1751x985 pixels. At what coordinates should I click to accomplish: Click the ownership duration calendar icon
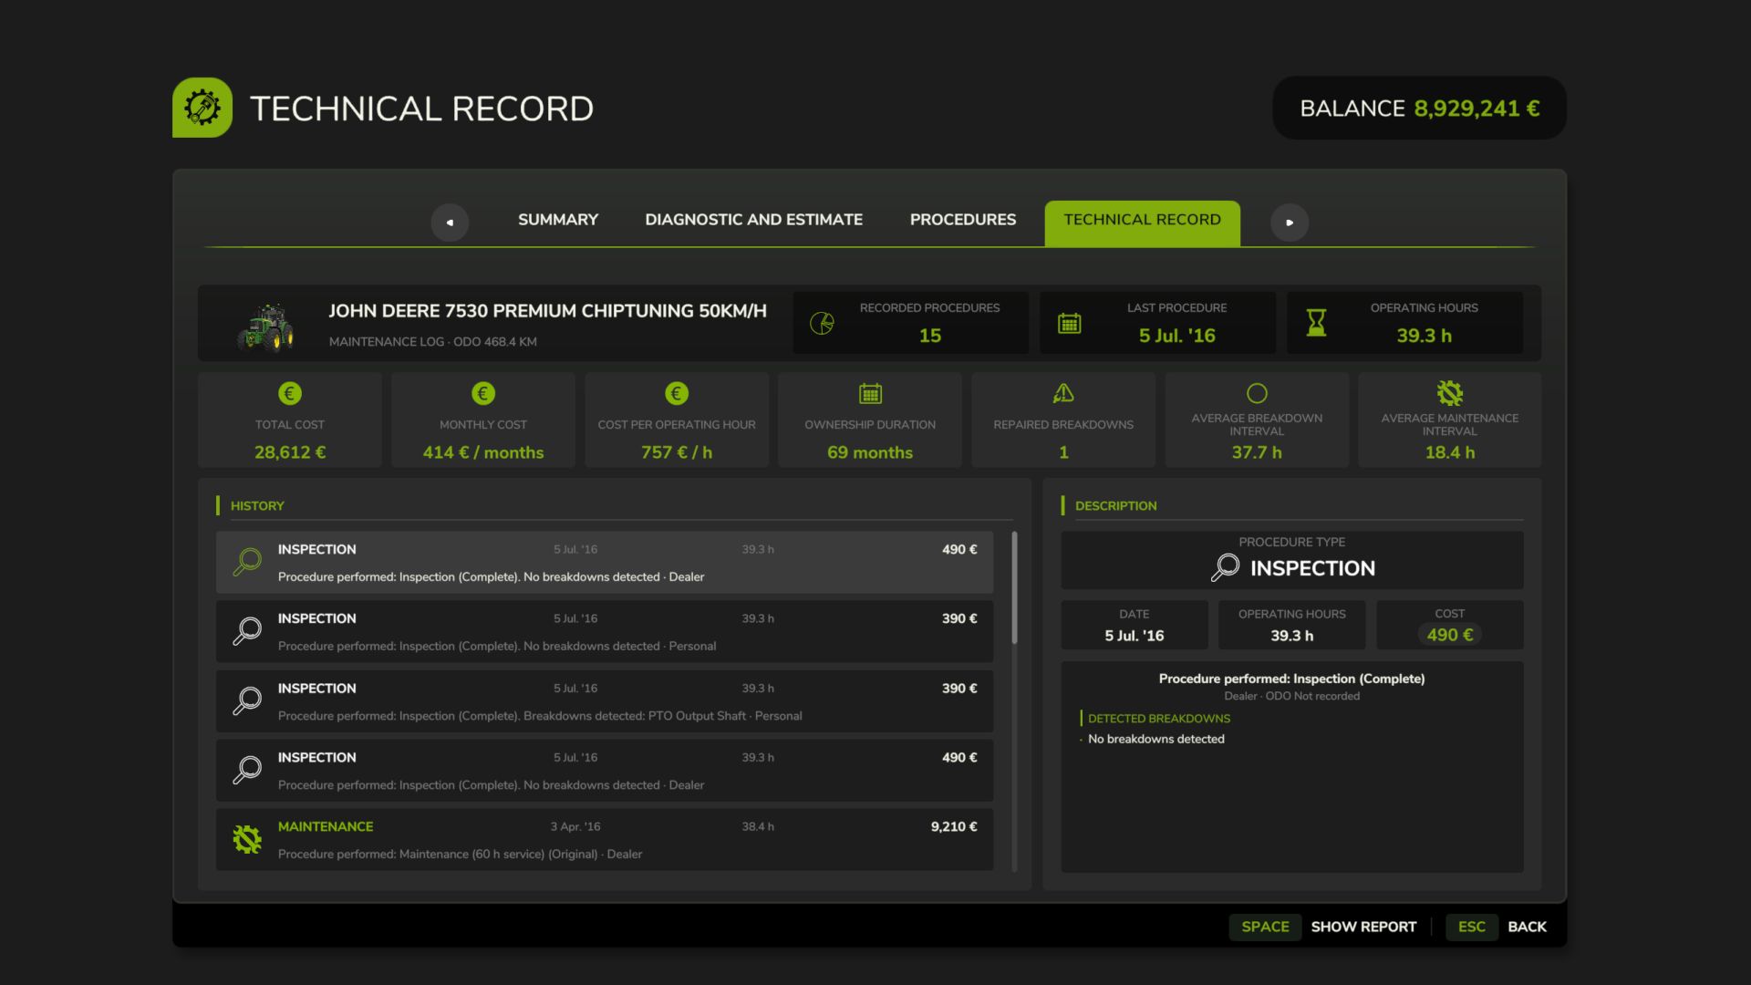[870, 393]
